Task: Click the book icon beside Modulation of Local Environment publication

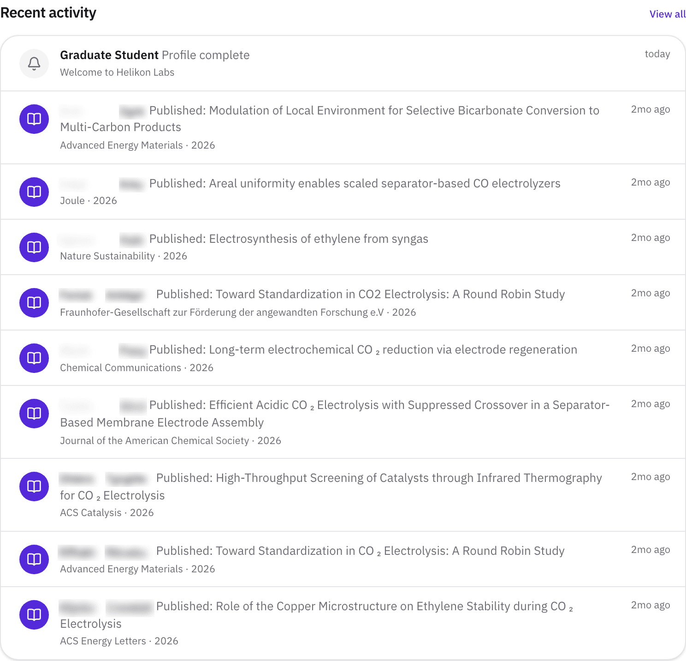Action: [x=34, y=119]
